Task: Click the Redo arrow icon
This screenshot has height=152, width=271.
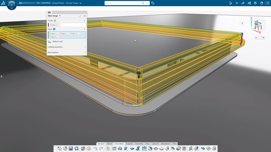Action: coord(101,148)
